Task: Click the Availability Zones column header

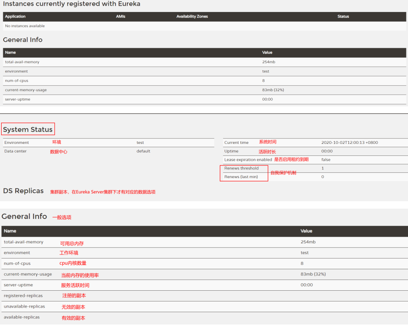Action: click(x=193, y=16)
